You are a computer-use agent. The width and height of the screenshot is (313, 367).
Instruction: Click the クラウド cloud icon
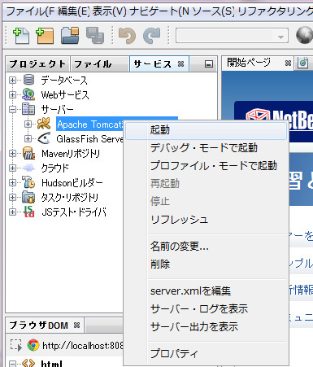coord(28,168)
